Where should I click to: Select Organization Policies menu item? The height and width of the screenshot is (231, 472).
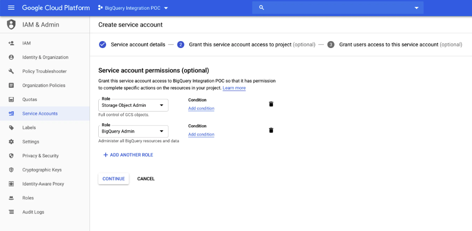click(45, 85)
